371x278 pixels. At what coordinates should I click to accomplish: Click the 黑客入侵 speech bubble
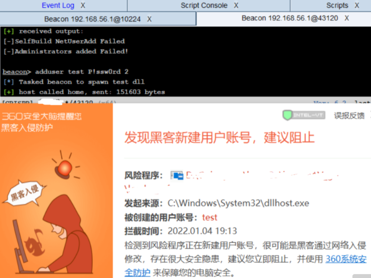point(24,193)
